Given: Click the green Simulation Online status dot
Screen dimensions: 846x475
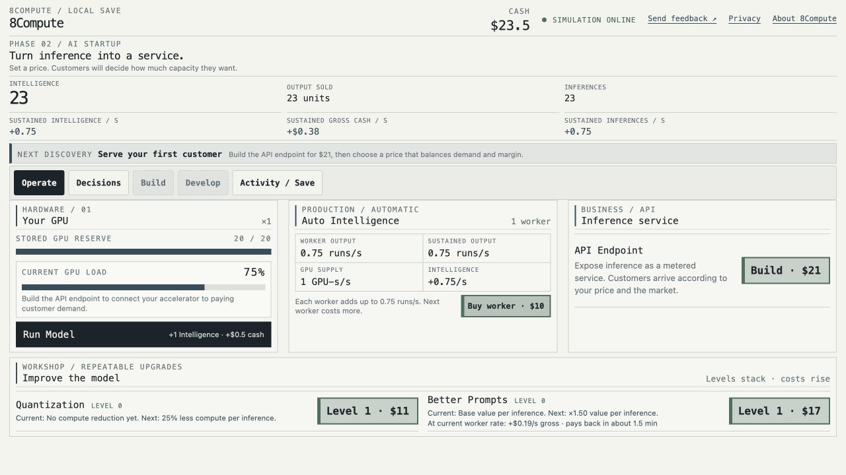Looking at the screenshot, I should pyautogui.click(x=545, y=20).
